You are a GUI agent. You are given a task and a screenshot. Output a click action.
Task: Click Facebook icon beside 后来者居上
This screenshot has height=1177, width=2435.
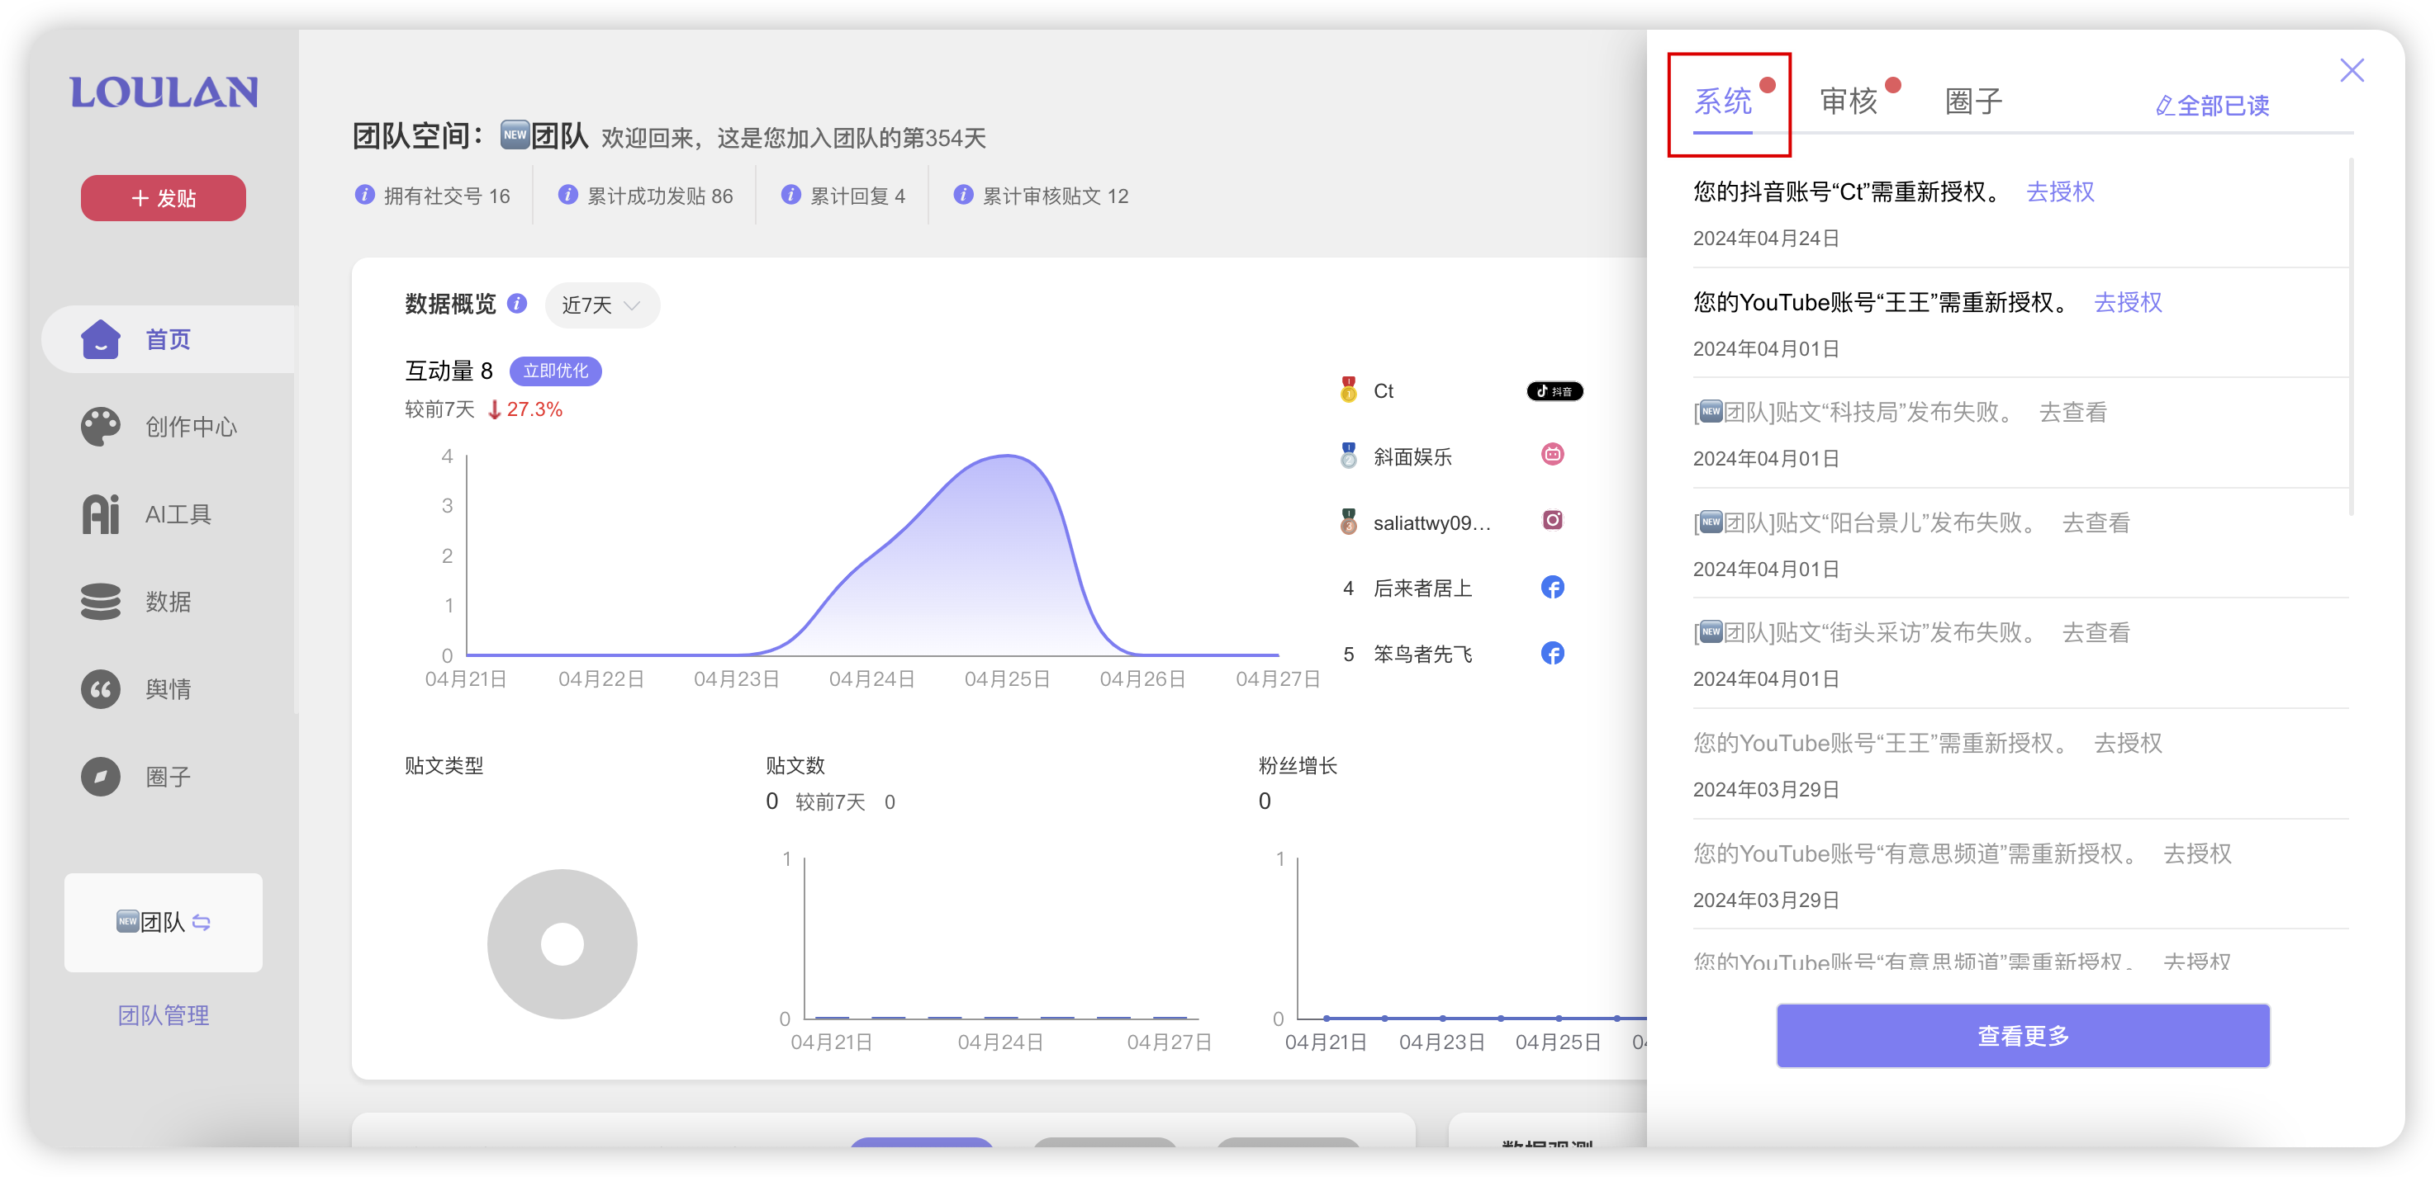[1552, 588]
